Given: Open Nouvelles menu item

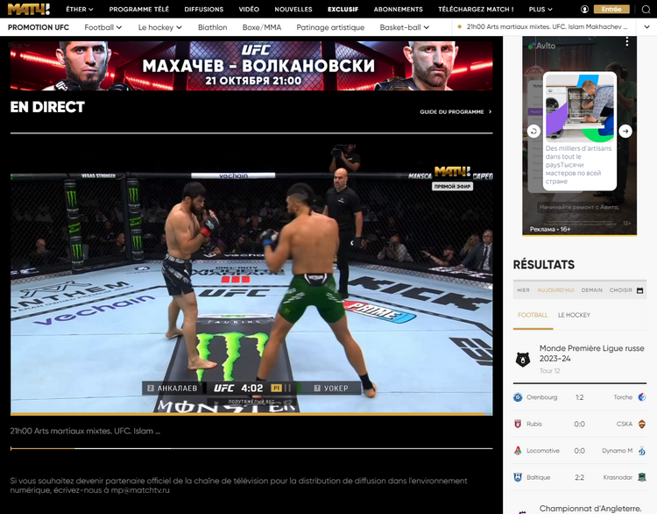Looking at the screenshot, I should (293, 10).
